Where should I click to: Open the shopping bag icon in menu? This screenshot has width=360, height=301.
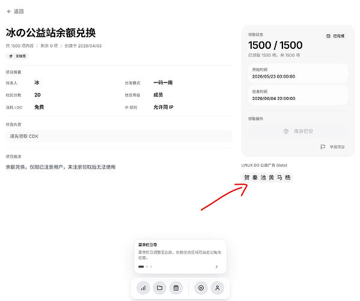[x=176, y=288]
